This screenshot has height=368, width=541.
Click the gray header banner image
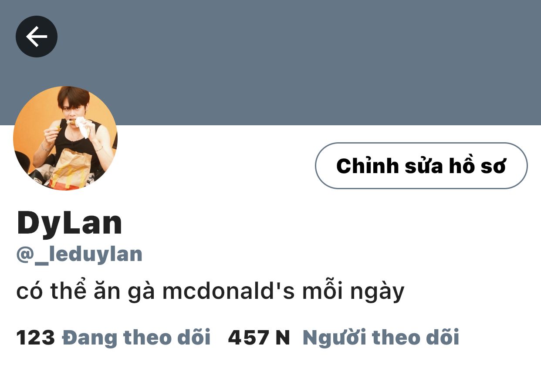click(270, 63)
